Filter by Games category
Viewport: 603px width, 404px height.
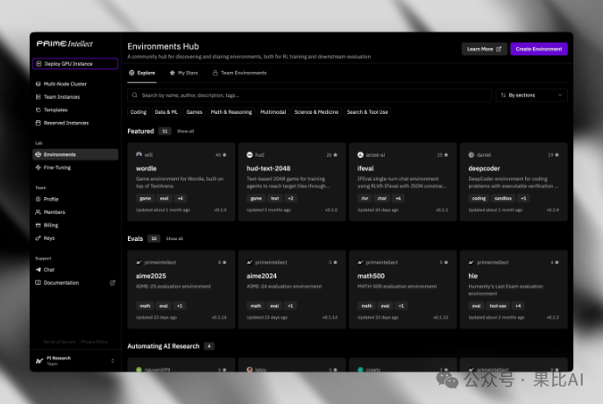(195, 112)
